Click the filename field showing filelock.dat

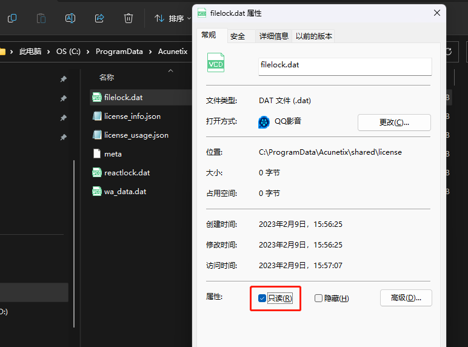(345, 66)
